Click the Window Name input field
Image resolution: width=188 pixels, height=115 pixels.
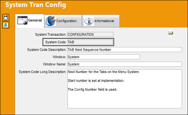[125, 64]
